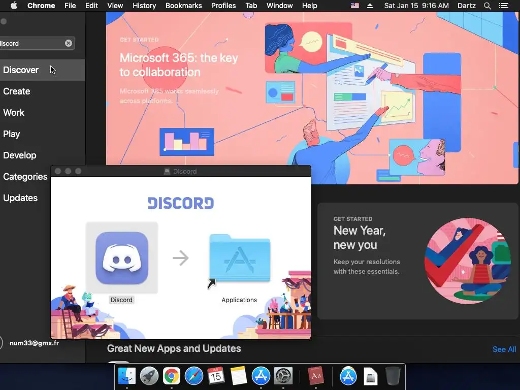The image size is (520, 390).
Task: Open the Edit menu
Action: [x=91, y=6]
